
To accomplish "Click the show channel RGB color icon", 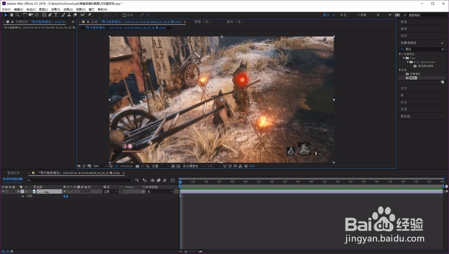I will click(148, 166).
